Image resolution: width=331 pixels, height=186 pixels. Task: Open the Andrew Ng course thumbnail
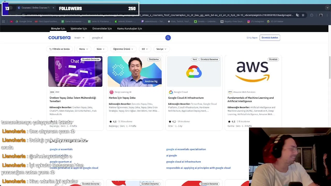click(134, 72)
